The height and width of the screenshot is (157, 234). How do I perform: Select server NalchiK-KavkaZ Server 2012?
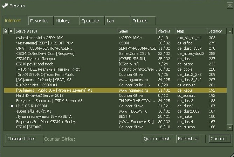click(115, 95)
